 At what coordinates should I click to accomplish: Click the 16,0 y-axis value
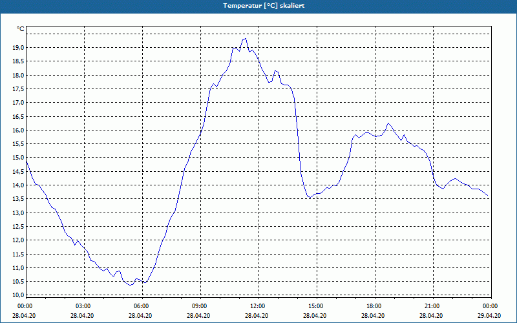pyautogui.click(x=18, y=130)
